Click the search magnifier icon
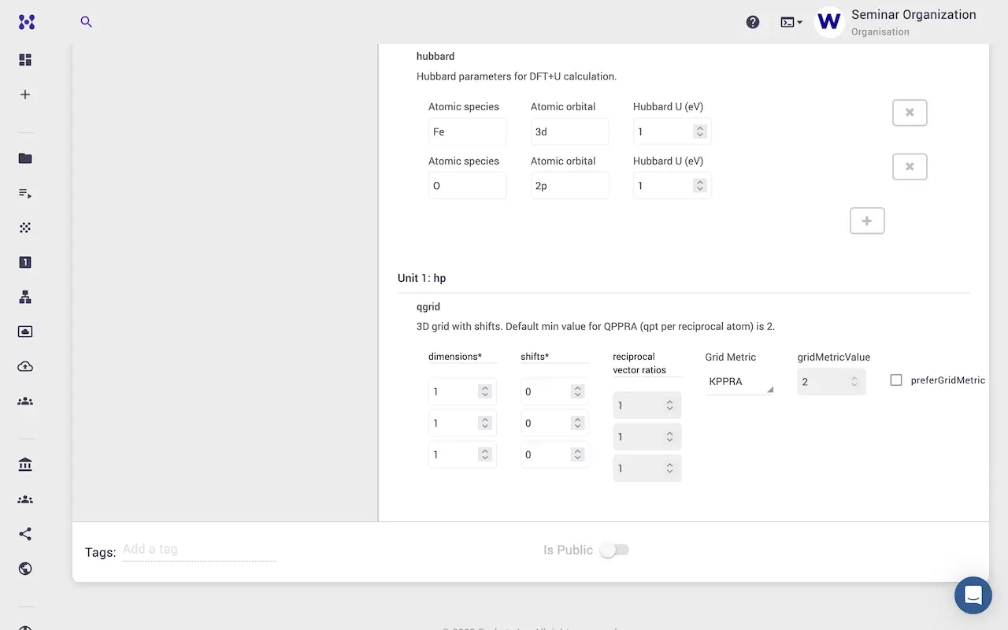The height and width of the screenshot is (630, 1008). point(87,22)
